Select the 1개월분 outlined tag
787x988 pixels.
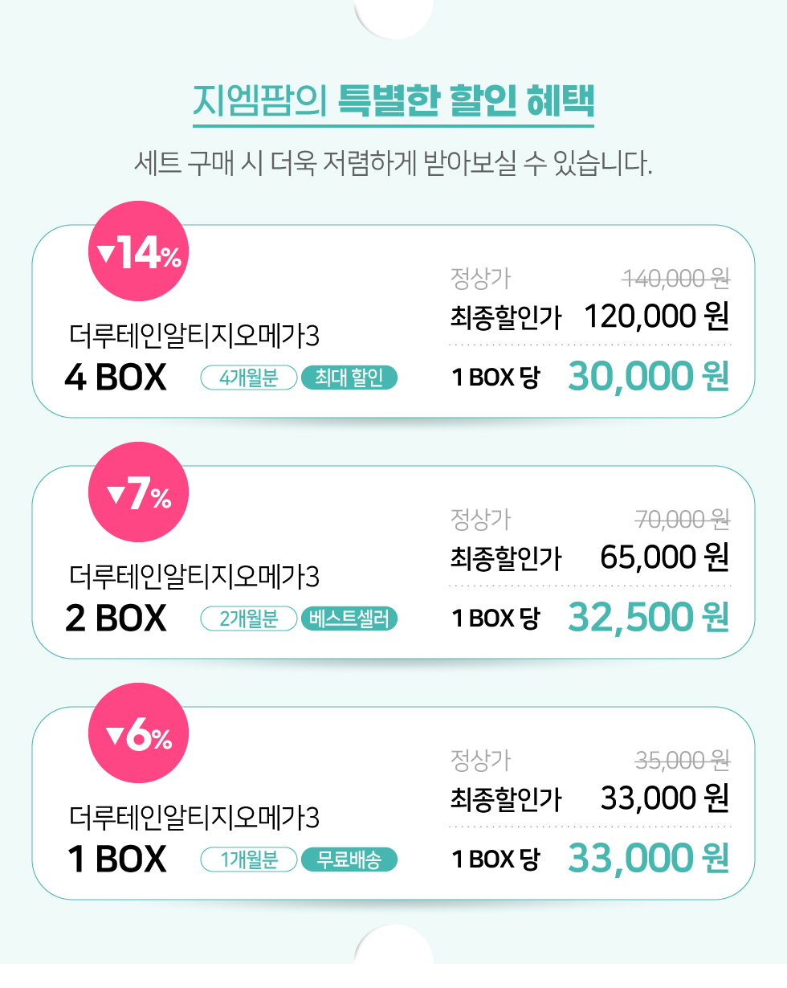(x=249, y=859)
